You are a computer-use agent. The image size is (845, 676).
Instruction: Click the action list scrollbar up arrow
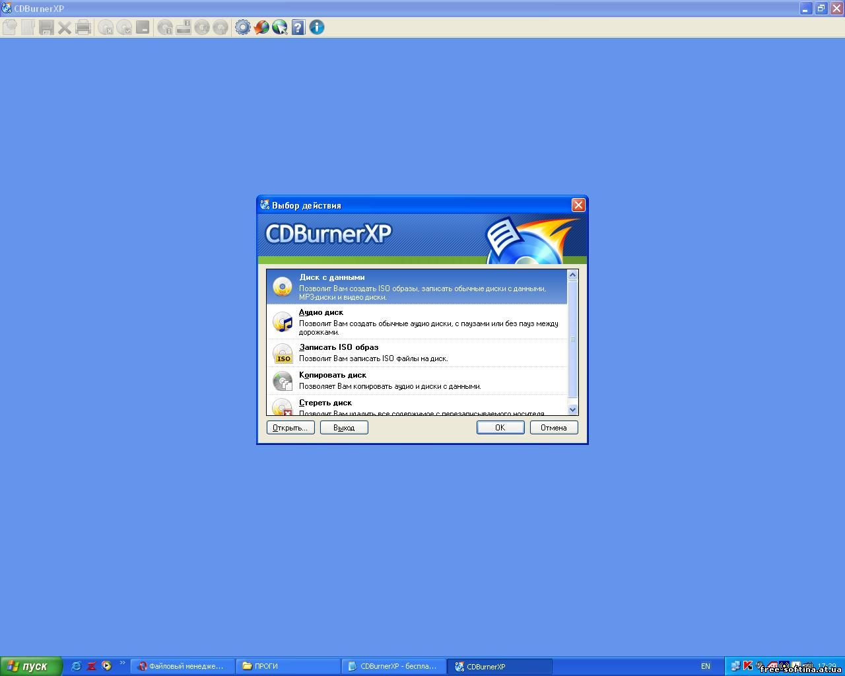click(x=572, y=275)
